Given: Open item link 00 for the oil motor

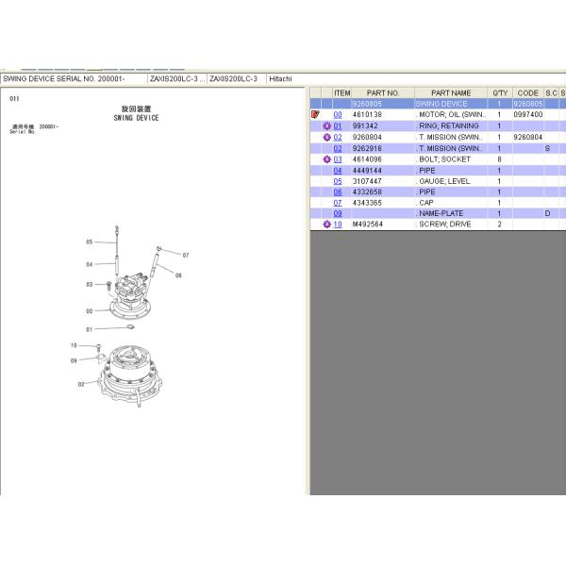Looking at the screenshot, I should point(338,114).
